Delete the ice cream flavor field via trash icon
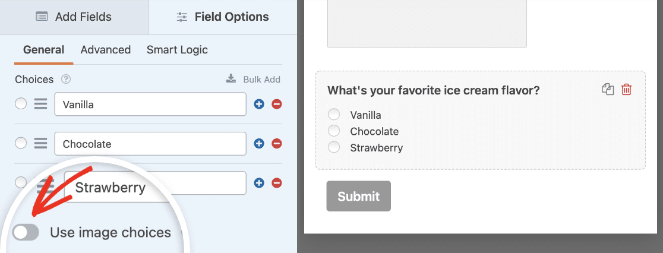This screenshot has width=663, height=253. tap(626, 90)
